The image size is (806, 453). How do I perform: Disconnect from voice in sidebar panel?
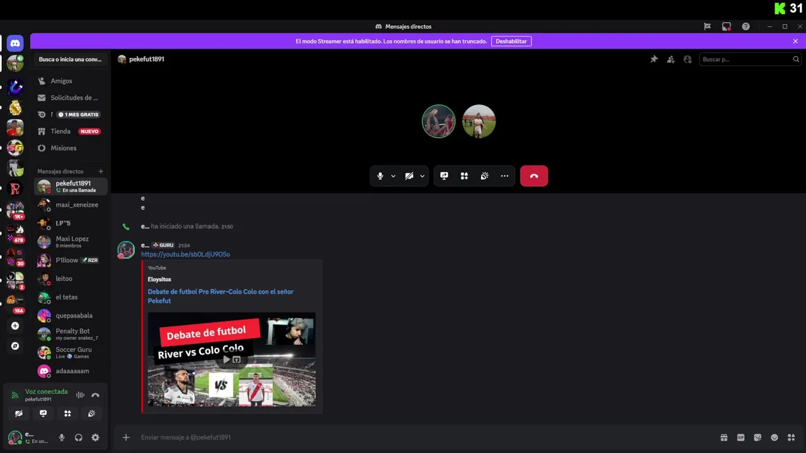[96, 395]
